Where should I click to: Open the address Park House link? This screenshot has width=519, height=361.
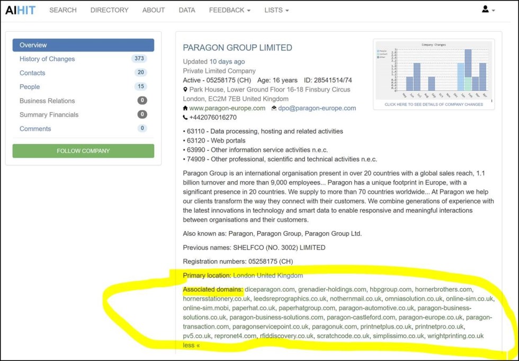pyautogui.click(x=266, y=94)
